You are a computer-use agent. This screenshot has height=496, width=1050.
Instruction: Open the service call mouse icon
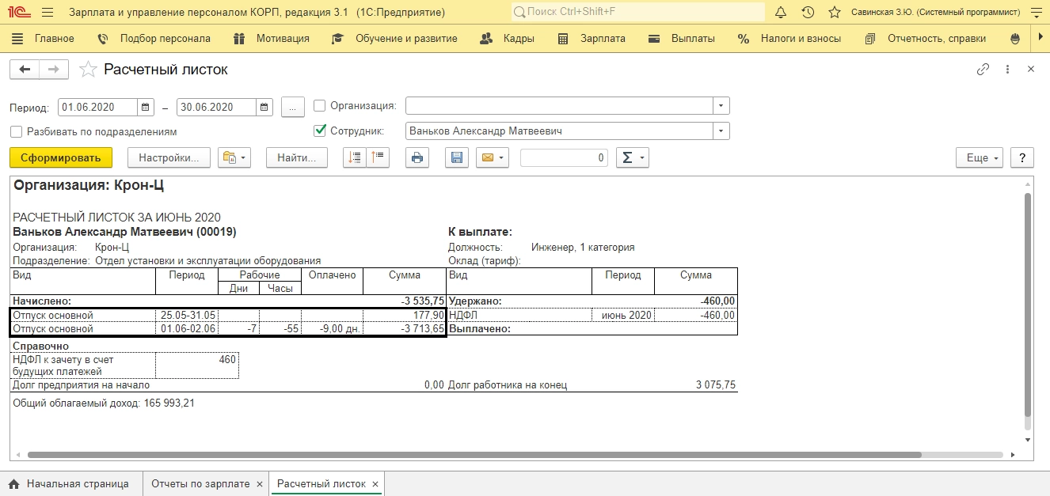point(1015,38)
